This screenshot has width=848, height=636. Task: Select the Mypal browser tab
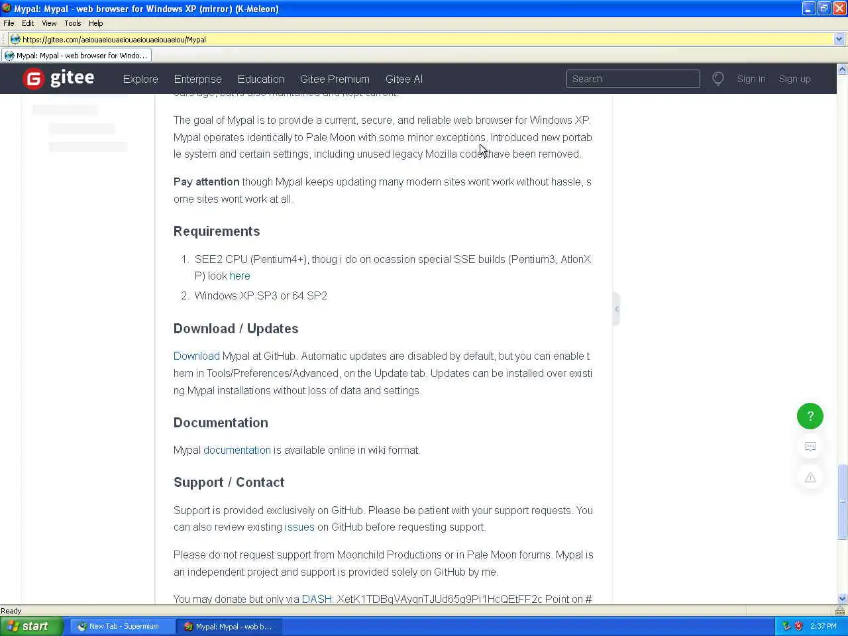(x=76, y=56)
